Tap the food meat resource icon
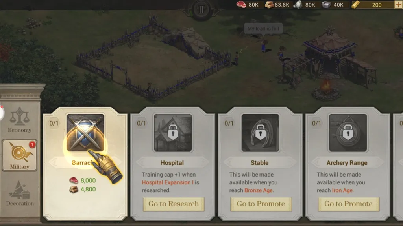The width and height of the screenshot is (403, 226). (x=241, y=5)
